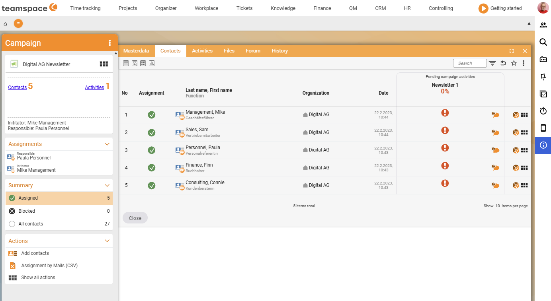551x301 pixels.
Task: Open row actions grid for Personnel, Paula
Action: pos(524,150)
